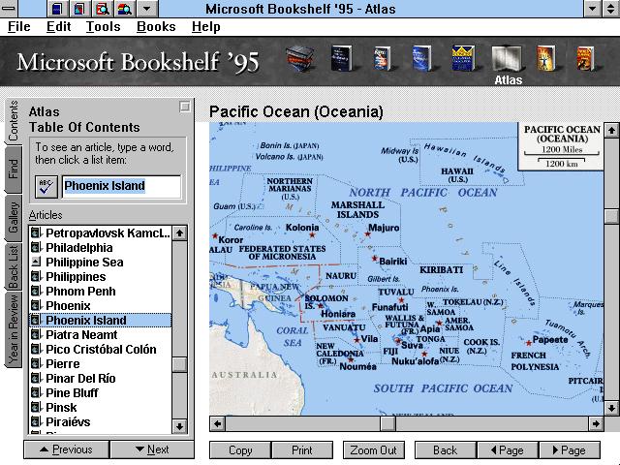The width and height of the screenshot is (620, 465).
Task: Click the map's horizontal scrollbar thumb
Action: click(387, 424)
